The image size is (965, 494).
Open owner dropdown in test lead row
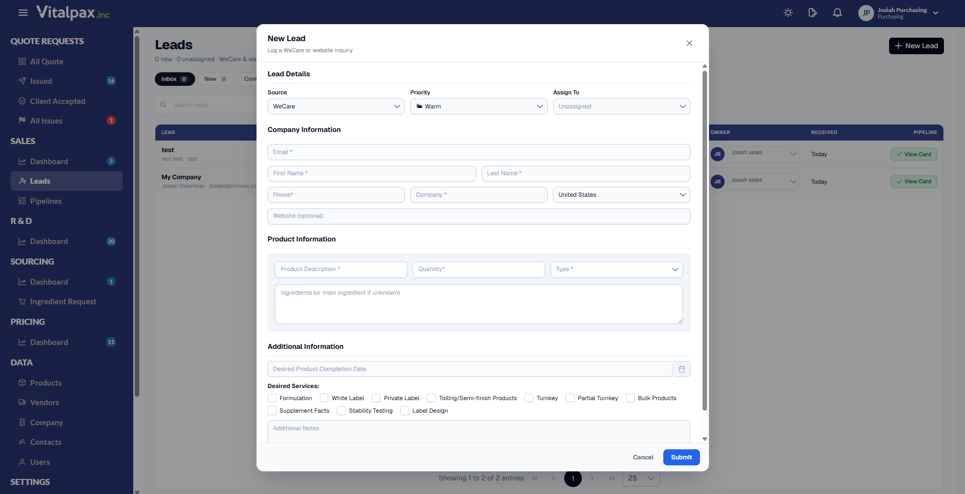[763, 154]
